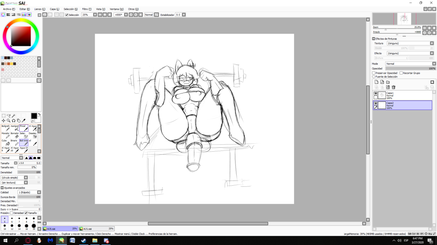Select the Aerógrafo airbrush tool

(x=15, y=128)
